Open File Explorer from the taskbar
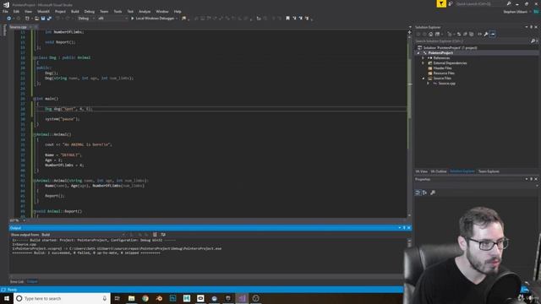Screen dimensions: 541x304 click(x=132, y=298)
